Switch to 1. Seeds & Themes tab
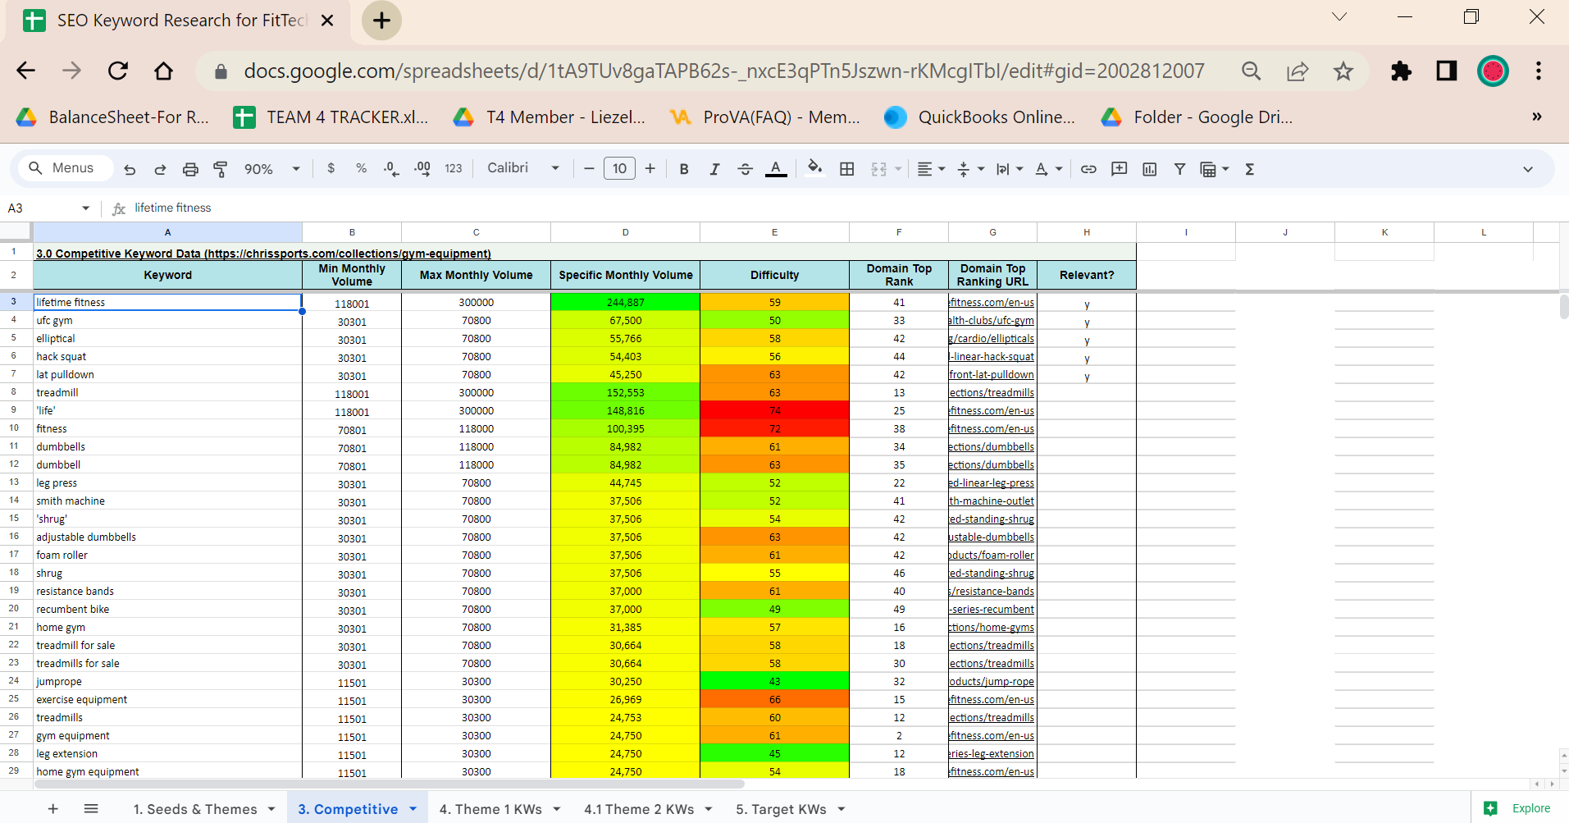The image size is (1569, 823). [195, 809]
